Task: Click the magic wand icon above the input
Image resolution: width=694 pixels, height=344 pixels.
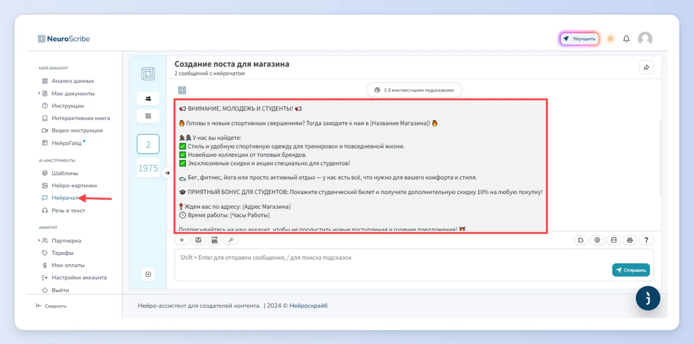Action: 231,240
